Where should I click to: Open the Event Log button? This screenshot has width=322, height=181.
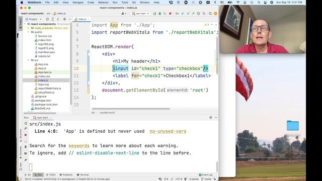pyautogui.click(x=206, y=175)
